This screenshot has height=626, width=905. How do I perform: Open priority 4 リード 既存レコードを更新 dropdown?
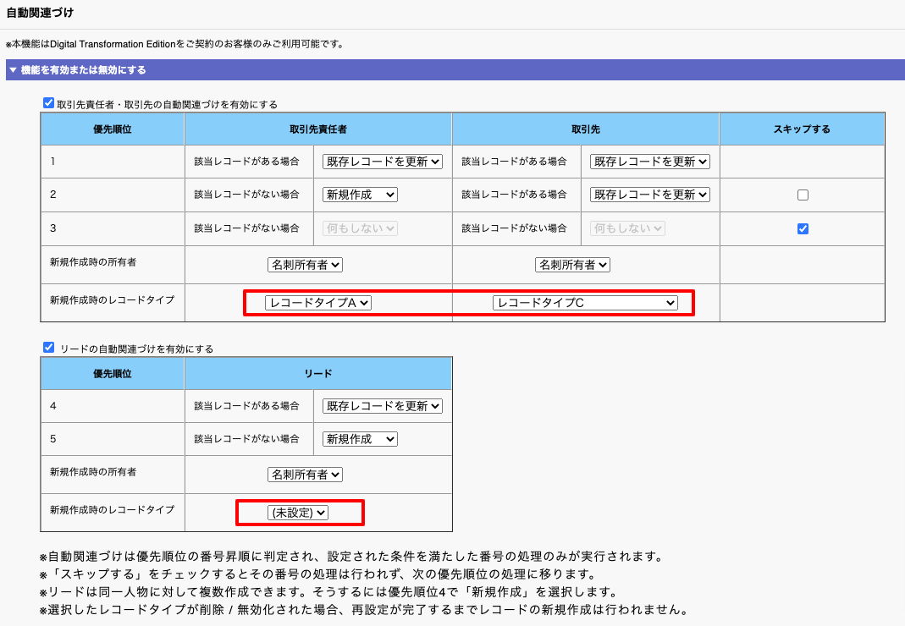pos(382,406)
